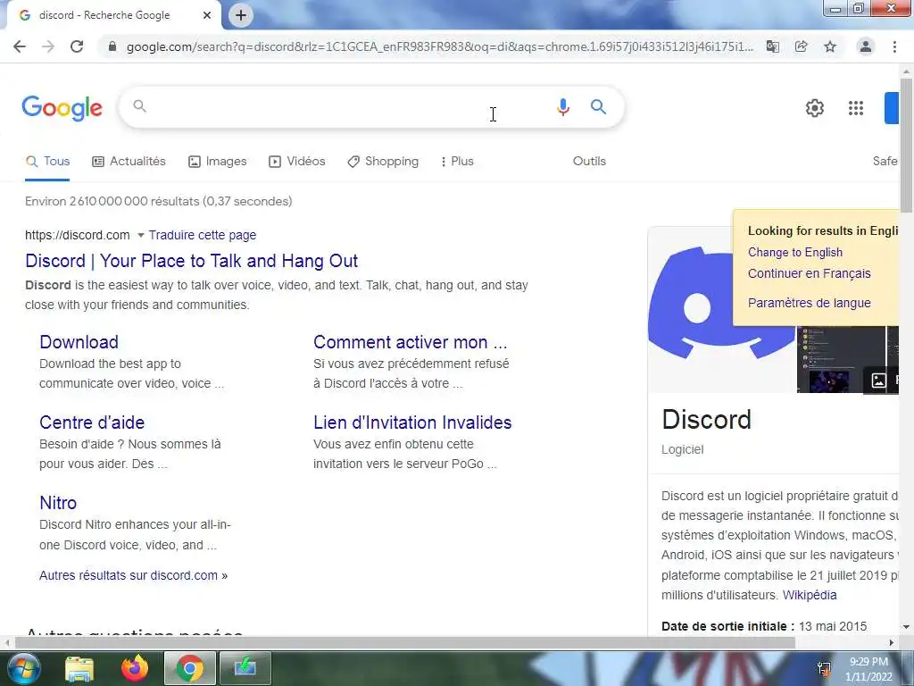Click the share page icon in address bar
The image size is (914, 686).
[802, 46]
